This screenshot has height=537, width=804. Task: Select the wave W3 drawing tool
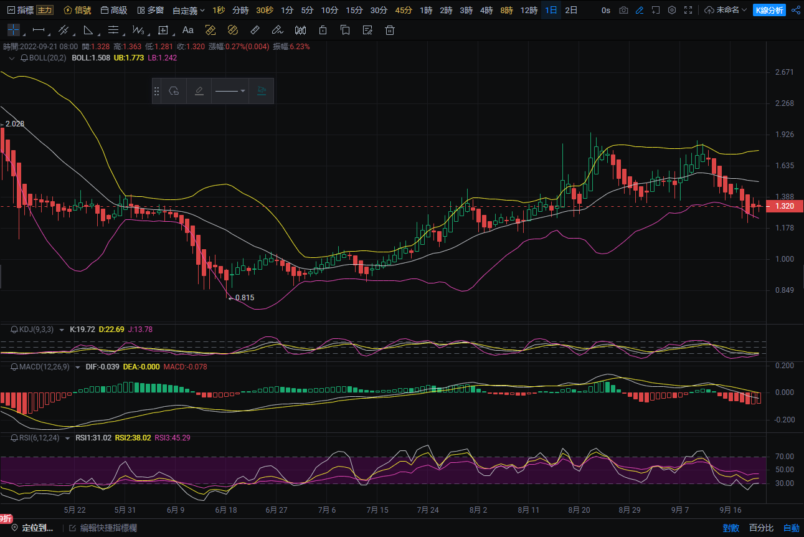(x=138, y=30)
